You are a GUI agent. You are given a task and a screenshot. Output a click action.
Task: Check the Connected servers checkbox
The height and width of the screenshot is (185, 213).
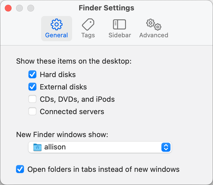click(32, 112)
